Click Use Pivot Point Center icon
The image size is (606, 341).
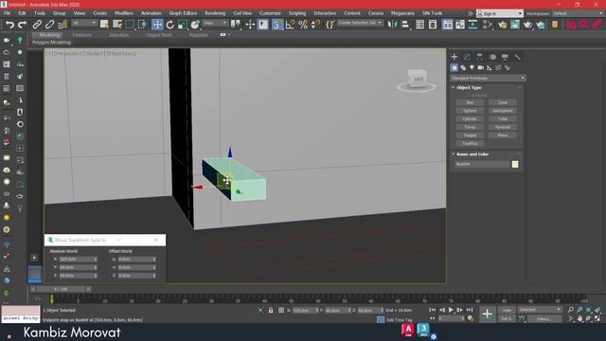pyautogui.click(x=236, y=25)
